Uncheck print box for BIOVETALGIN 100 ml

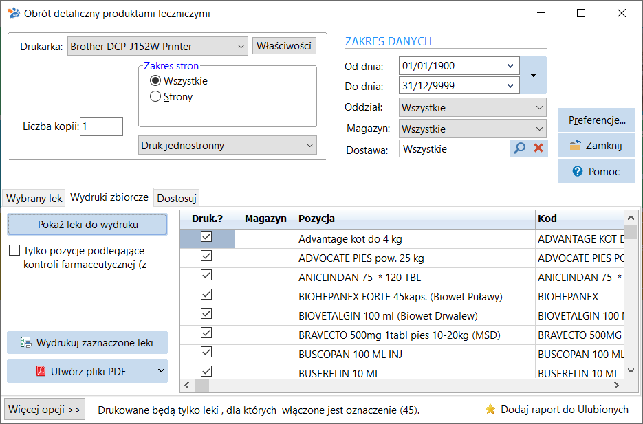click(x=206, y=313)
